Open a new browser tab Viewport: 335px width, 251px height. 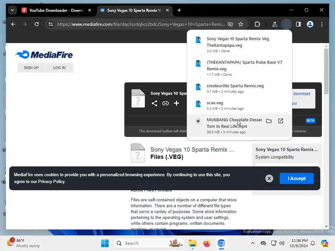[x=179, y=10]
